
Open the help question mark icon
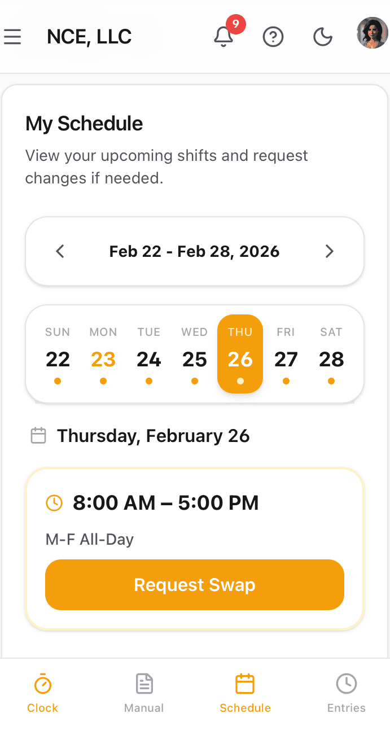(x=273, y=37)
